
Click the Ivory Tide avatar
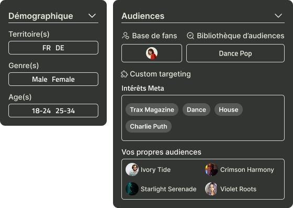point(132,169)
